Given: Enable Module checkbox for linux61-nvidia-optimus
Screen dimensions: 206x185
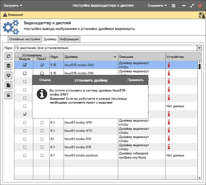Looking at the screenshot, I should (x=25, y=155).
